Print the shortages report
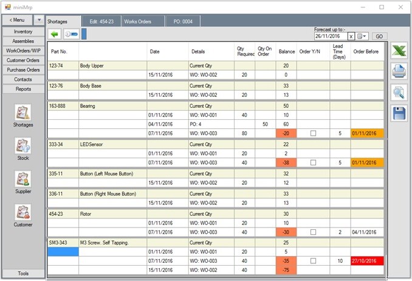Image resolution: width=412 pixels, height=281 pixels. tap(399, 72)
